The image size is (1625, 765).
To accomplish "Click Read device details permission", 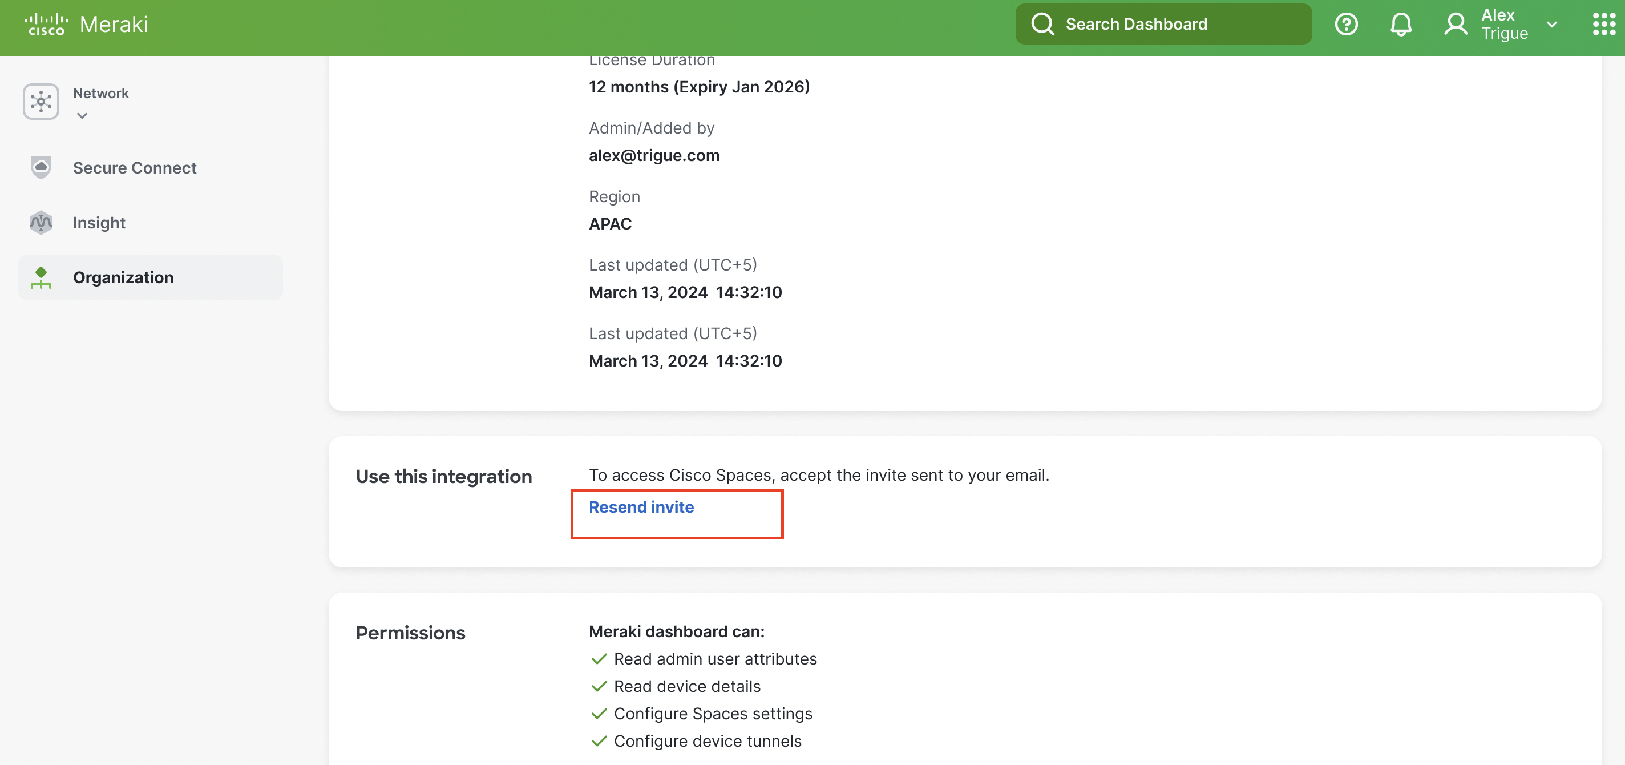I will point(687,686).
